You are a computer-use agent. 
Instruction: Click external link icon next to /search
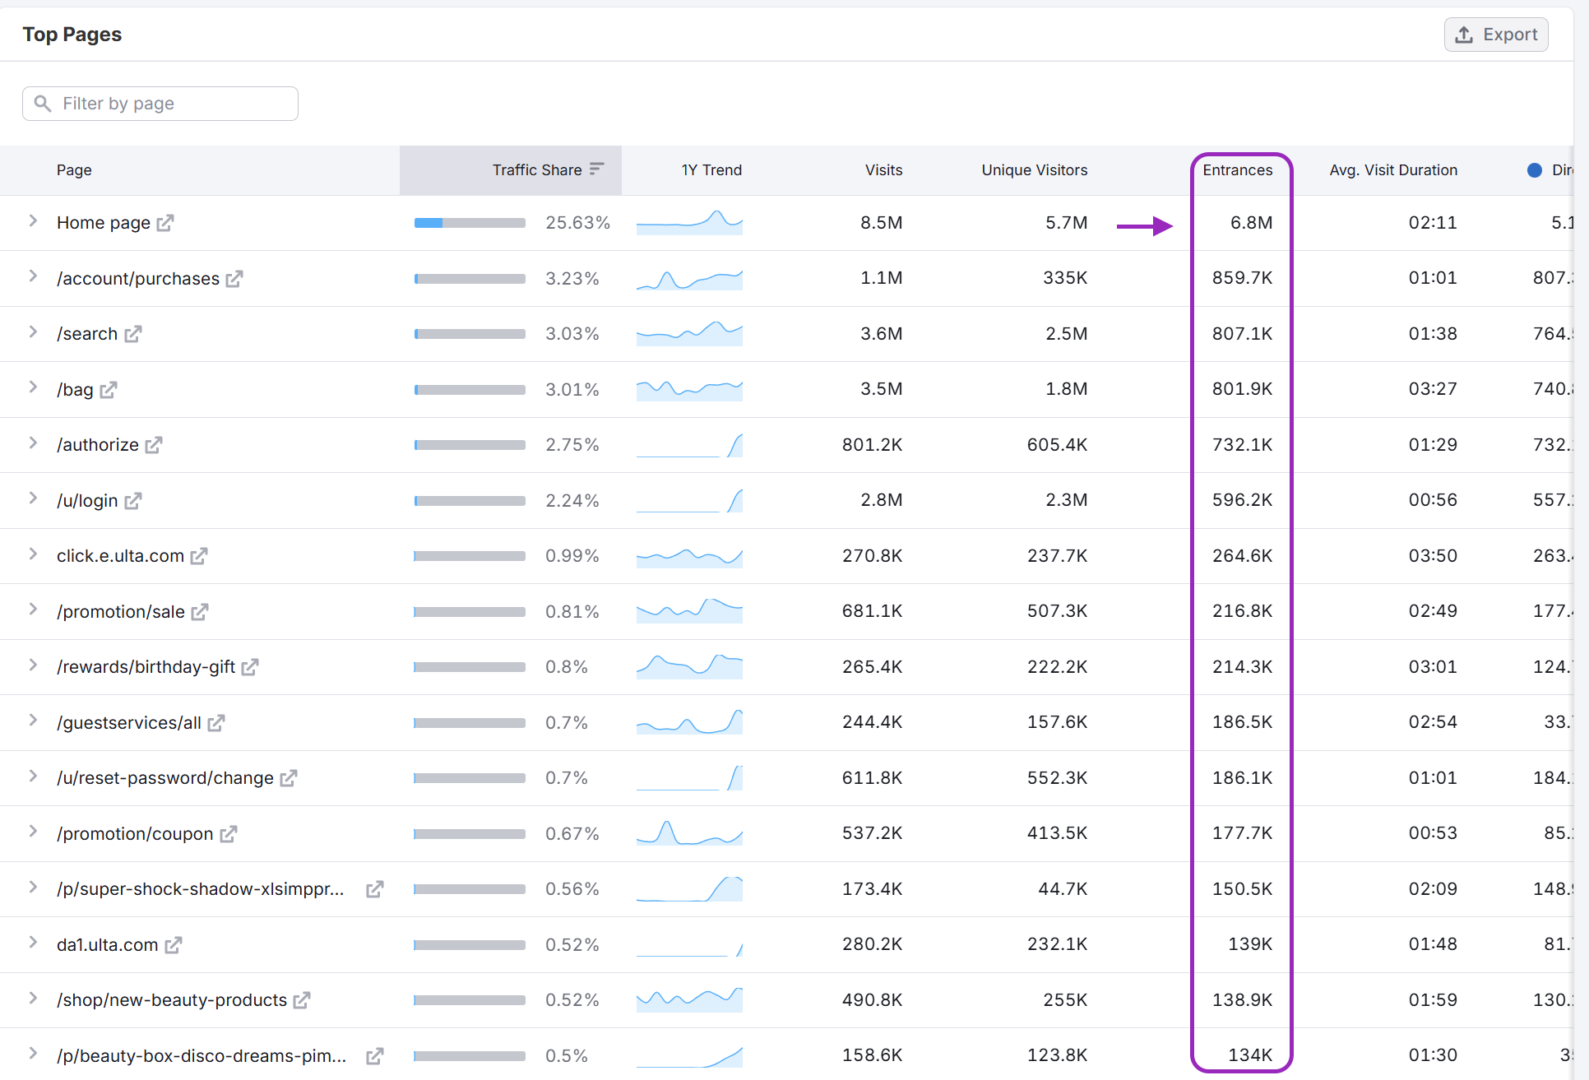pos(133,334)
